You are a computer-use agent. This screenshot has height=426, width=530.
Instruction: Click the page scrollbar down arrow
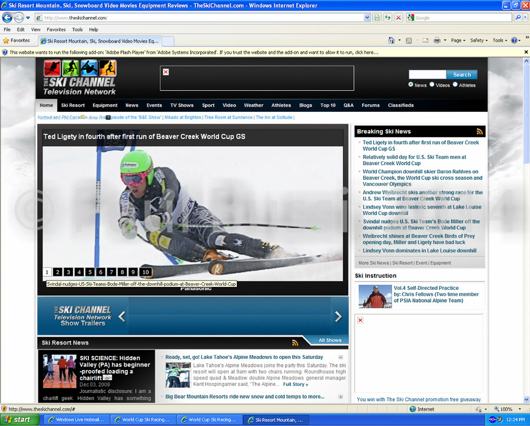pos(526,399)
